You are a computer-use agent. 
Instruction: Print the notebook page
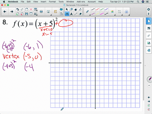tap(41, 12)
